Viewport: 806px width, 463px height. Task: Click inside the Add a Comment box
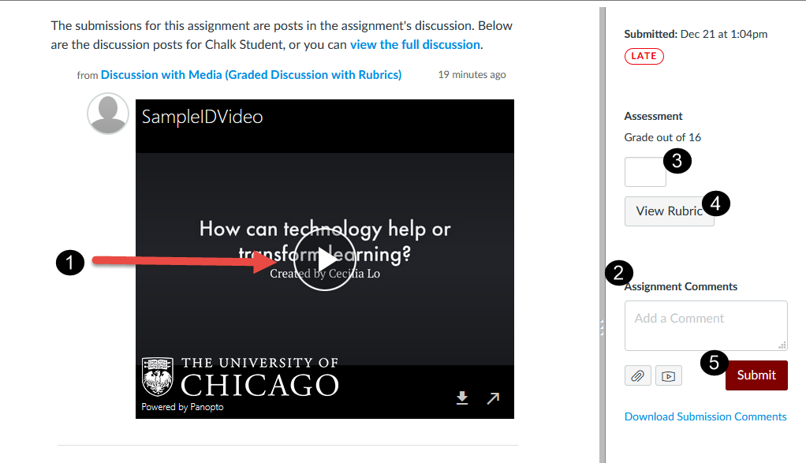(x=704, y=325)
